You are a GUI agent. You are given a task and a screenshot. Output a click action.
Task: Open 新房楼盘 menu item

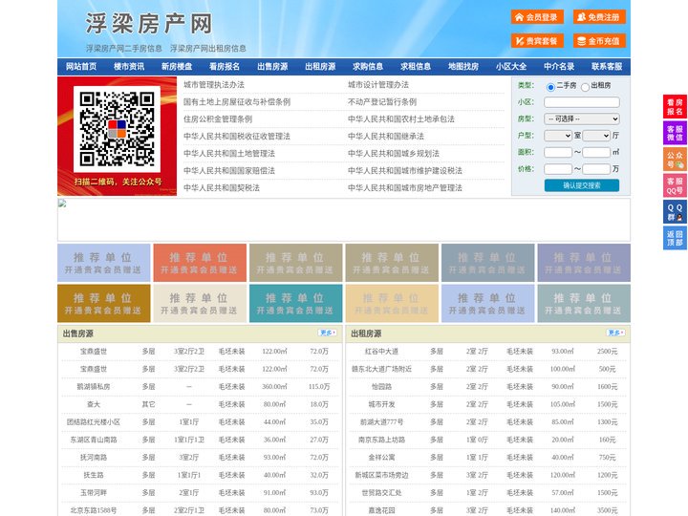tap(177, 67)
